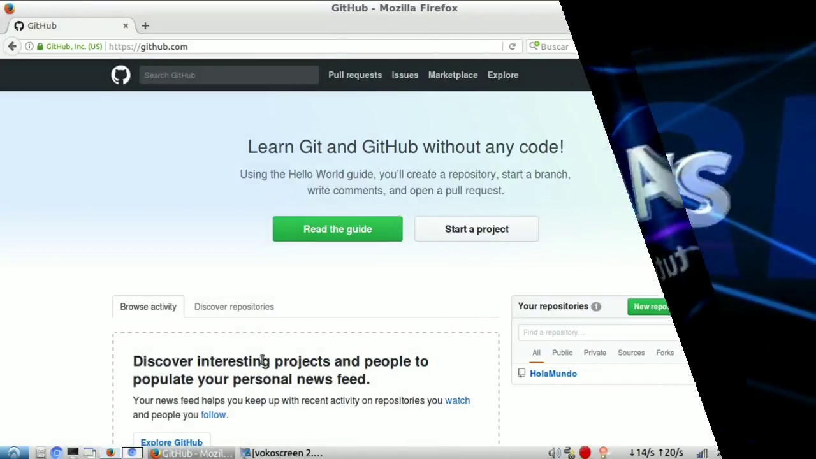Click the show desktop windows icon in the taskbar
Image resolution: width=816 pixels, height=459 pixels.
(x=89, y=453)
